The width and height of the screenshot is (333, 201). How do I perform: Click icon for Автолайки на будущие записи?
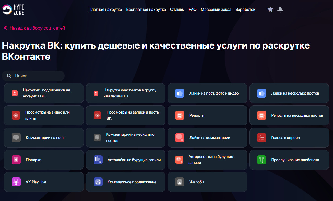98,160
